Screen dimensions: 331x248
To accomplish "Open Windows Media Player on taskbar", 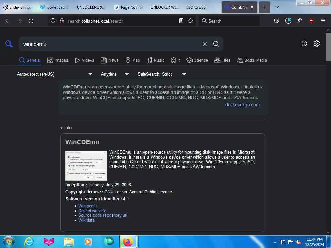I will 89,242.
